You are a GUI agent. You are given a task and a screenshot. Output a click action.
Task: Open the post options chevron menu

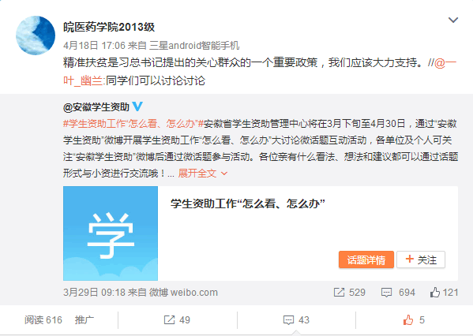click(x=453, y=21)
